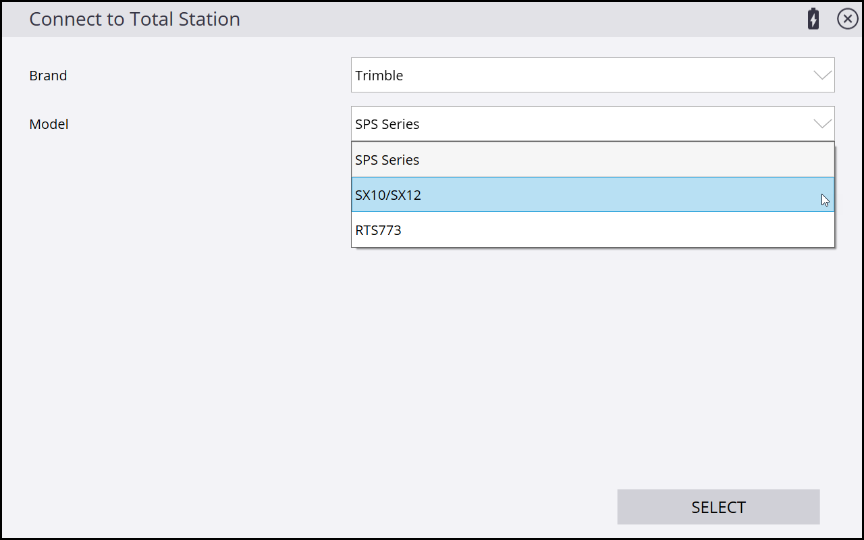Viewport: 864px width, 540px height.
Task: Select SPS Series from the model list
Action: [592, 160]
